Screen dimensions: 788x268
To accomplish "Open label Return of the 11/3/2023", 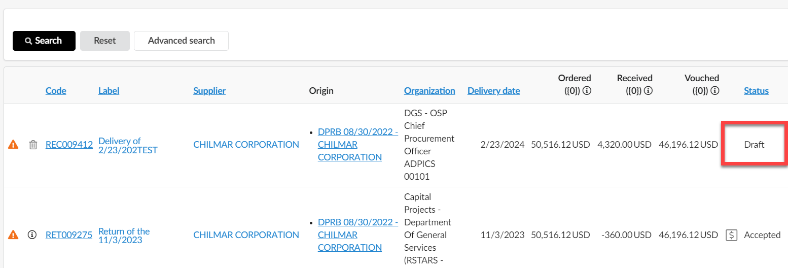I will tap(124, 236).
